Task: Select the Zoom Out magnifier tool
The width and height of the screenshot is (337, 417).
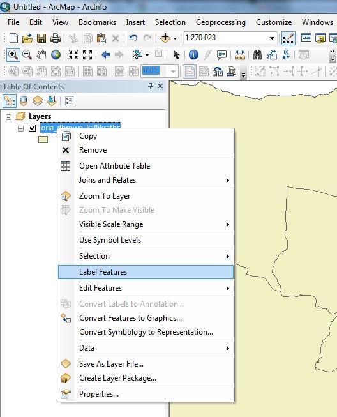Action: 27,55
